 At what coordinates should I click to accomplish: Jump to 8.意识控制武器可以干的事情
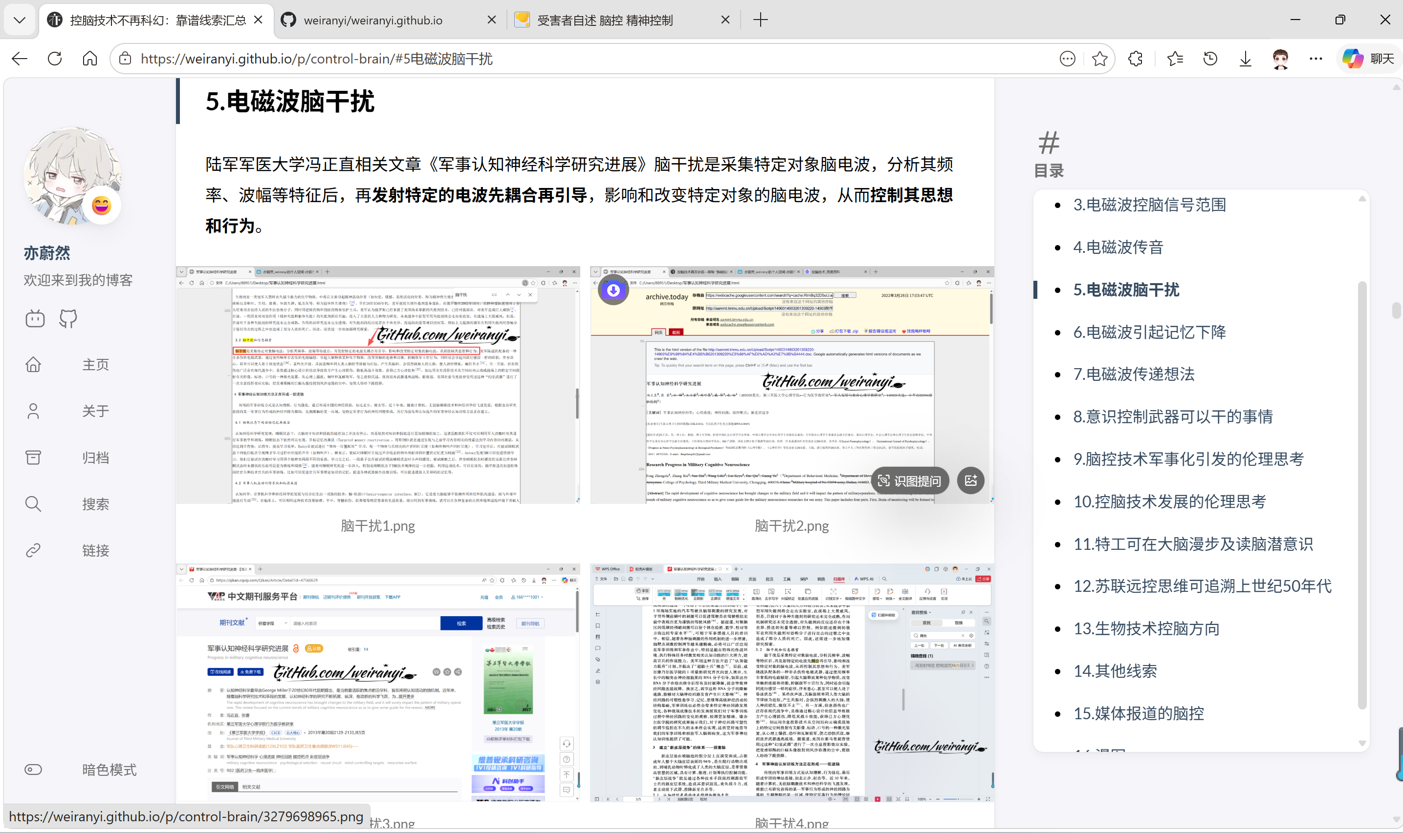tap(1173, 416)
